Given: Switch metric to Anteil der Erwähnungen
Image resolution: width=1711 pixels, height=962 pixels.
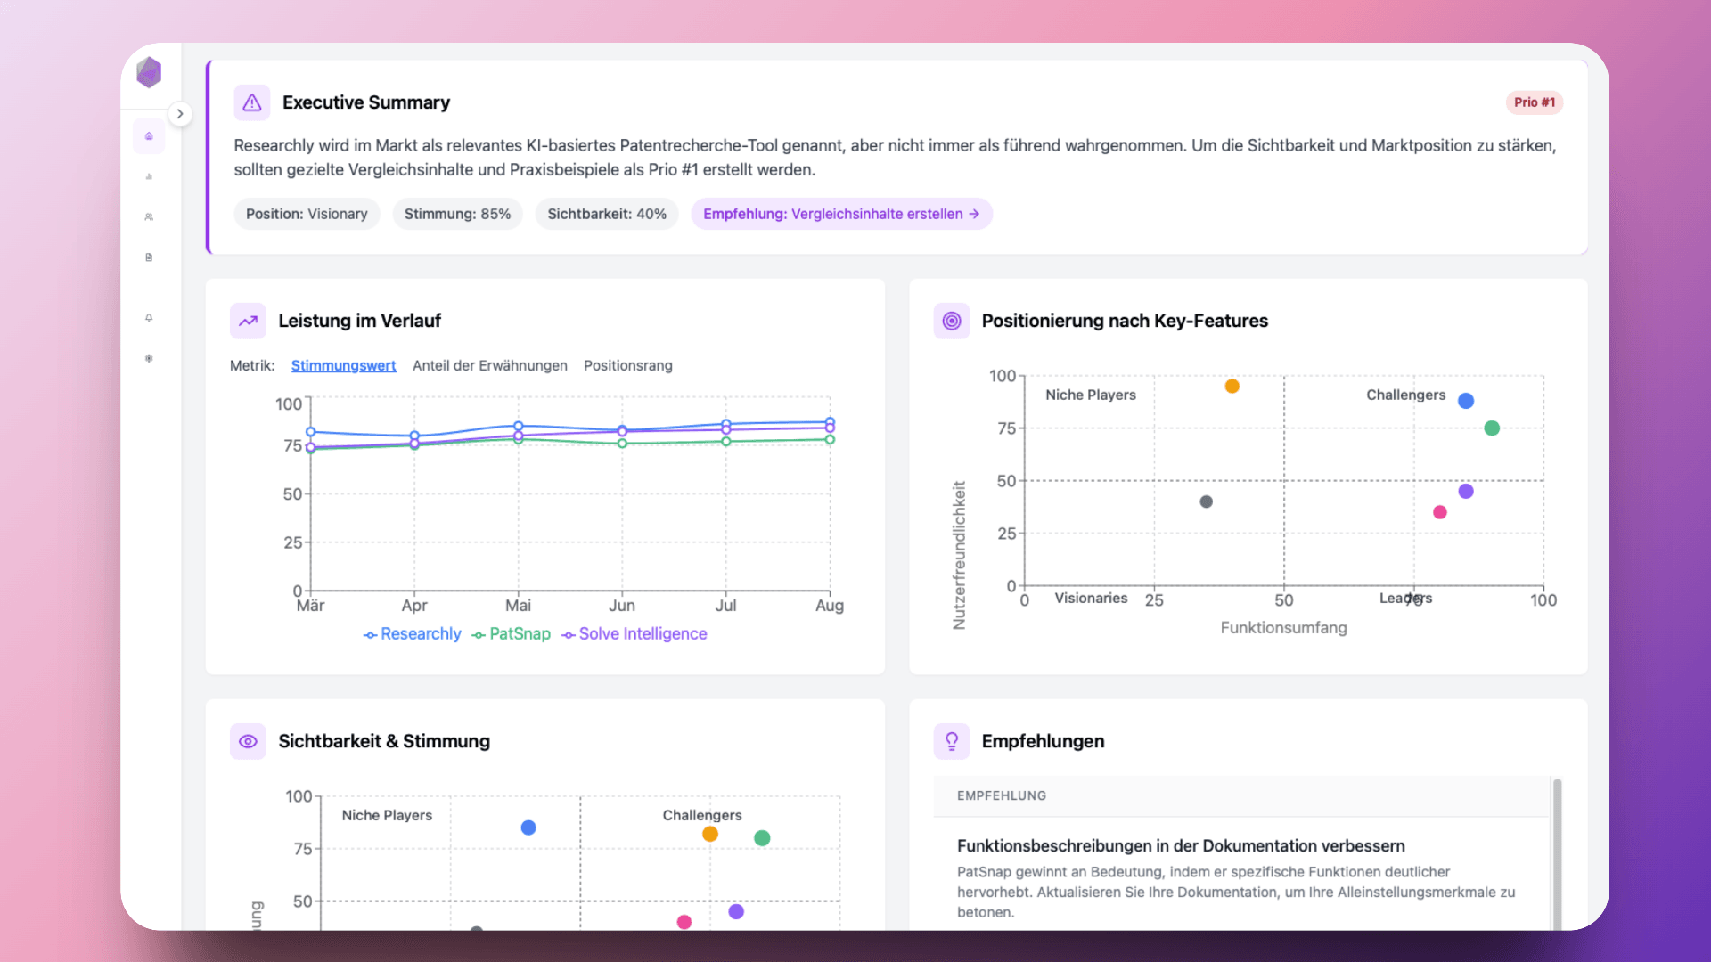Looking at the screenshot, I should click(489, 365).
